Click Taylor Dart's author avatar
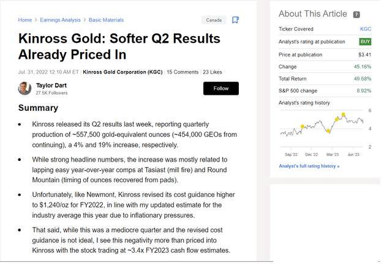392x268 pixels. coord(25,88)
